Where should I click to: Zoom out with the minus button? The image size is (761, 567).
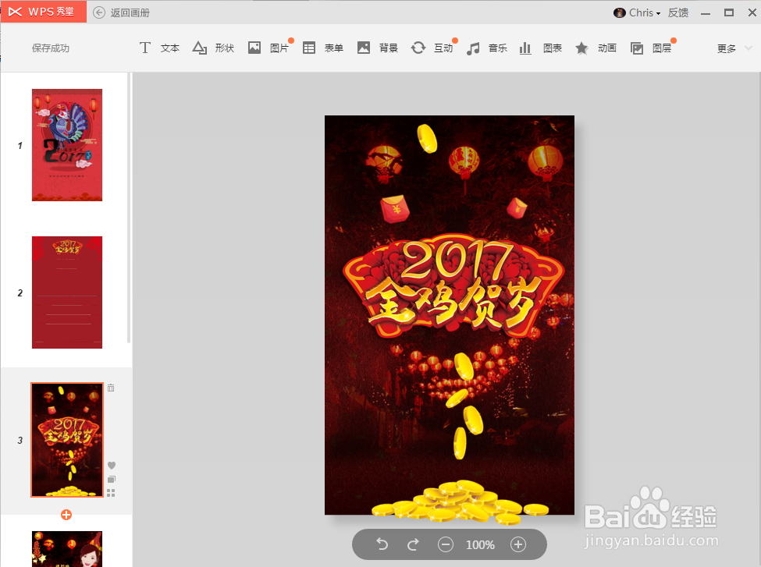[x=446, y=544]
